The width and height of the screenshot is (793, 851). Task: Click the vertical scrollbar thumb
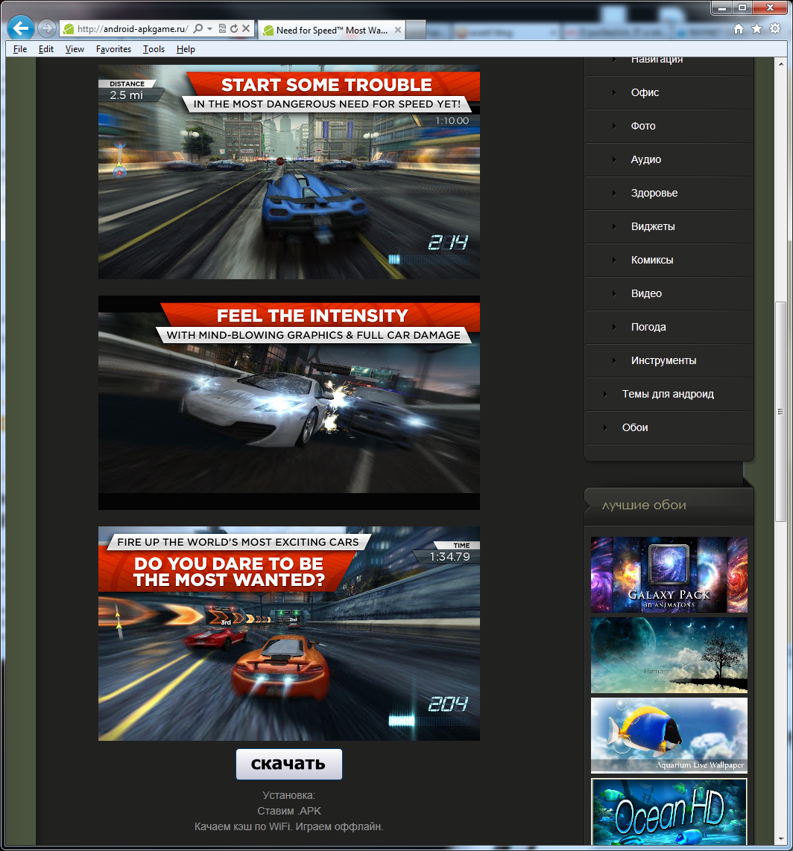781,412
